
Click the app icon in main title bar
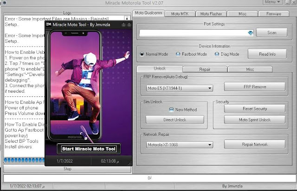pyautogui.click(x=4, y=2)
